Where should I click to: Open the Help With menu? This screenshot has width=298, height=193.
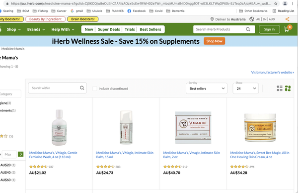click(63, 29)
